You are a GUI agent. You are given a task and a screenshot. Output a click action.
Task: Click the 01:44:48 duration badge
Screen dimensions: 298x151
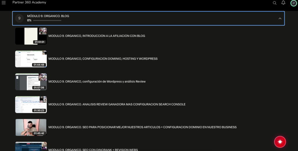(x=39, y=65)
